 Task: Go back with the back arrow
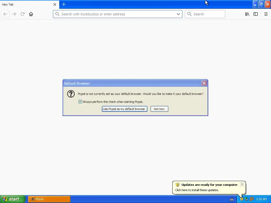click(x=5, y=14)
